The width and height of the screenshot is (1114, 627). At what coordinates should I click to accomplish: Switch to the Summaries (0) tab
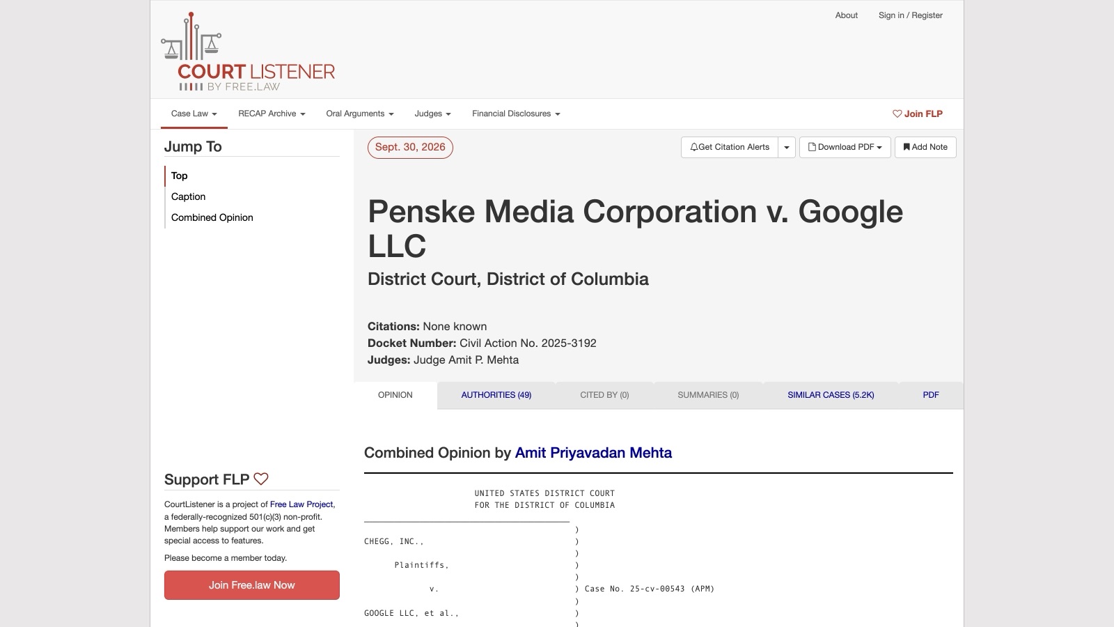click(x=708, y=395)
